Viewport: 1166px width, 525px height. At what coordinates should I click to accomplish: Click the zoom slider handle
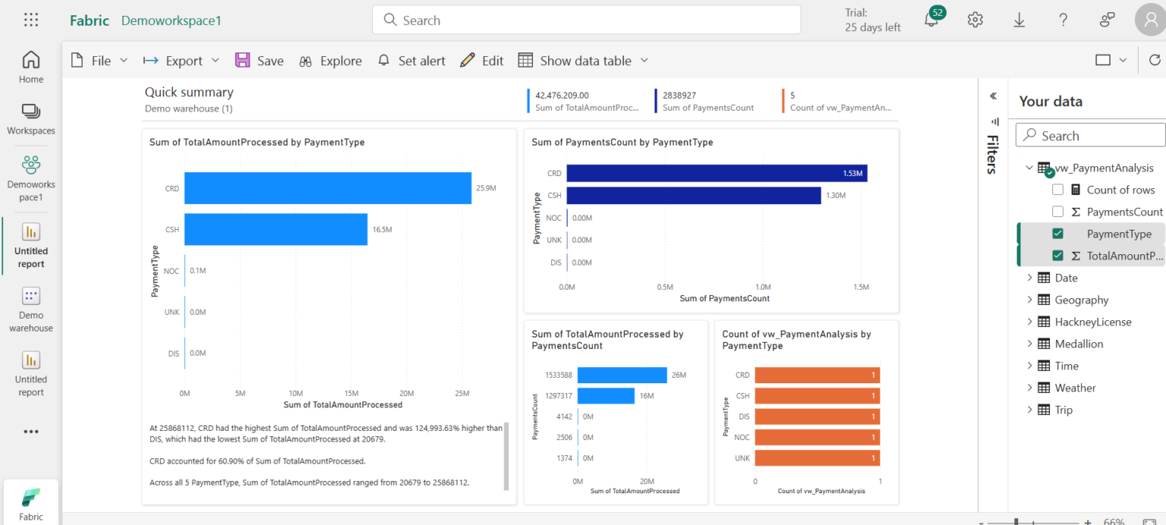[x=1016, y=522]
